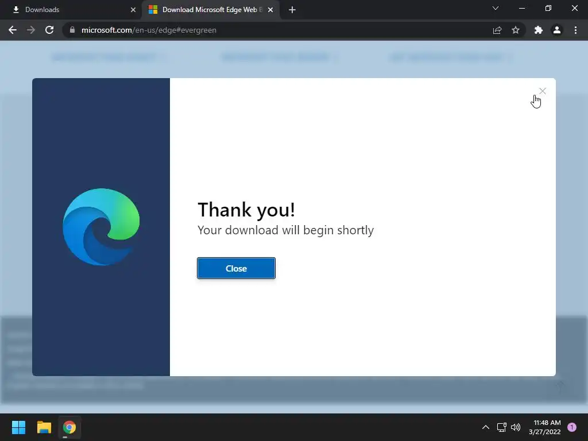Click the blue Close button in dialog
The height and width of the screenshot is (441, 588).
[236, 268]
